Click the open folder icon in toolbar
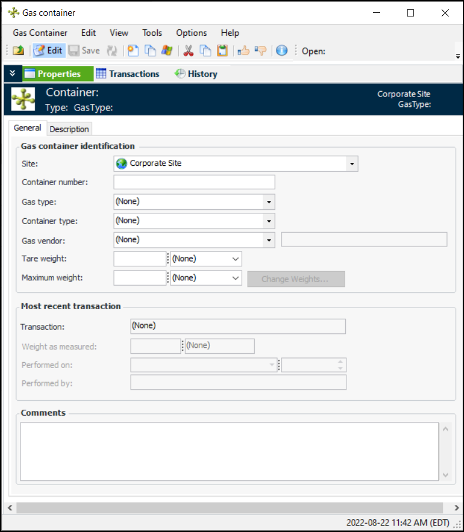 click(x=18, y=51)
